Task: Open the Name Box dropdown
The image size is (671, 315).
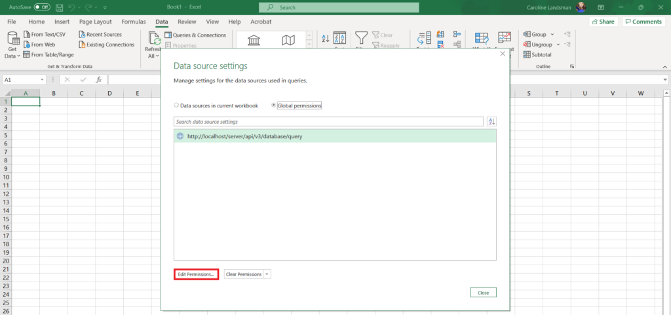Action: pos(43,79)
